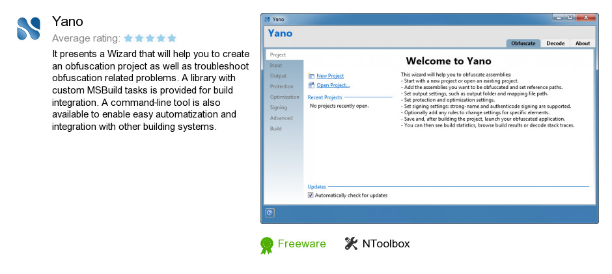Click the fifth rating star
Viewport: 612px width, 274px height.
pyautogui.click(x=172, y=38)
